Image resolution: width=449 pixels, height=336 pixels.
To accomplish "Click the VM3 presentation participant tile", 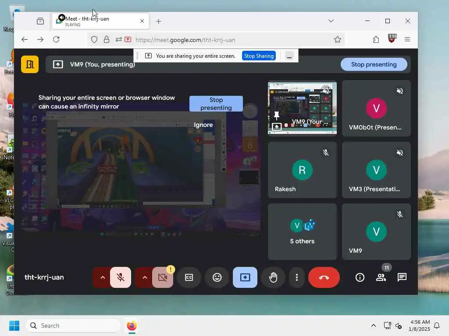I will pyautogui.click(x=376, y=170).
